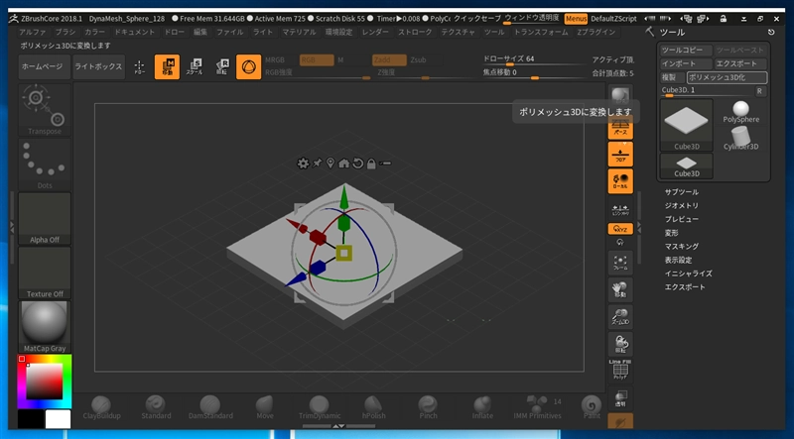Click the gizmo home icon
The height and width of the screenshot is (439, 794).
343,164
